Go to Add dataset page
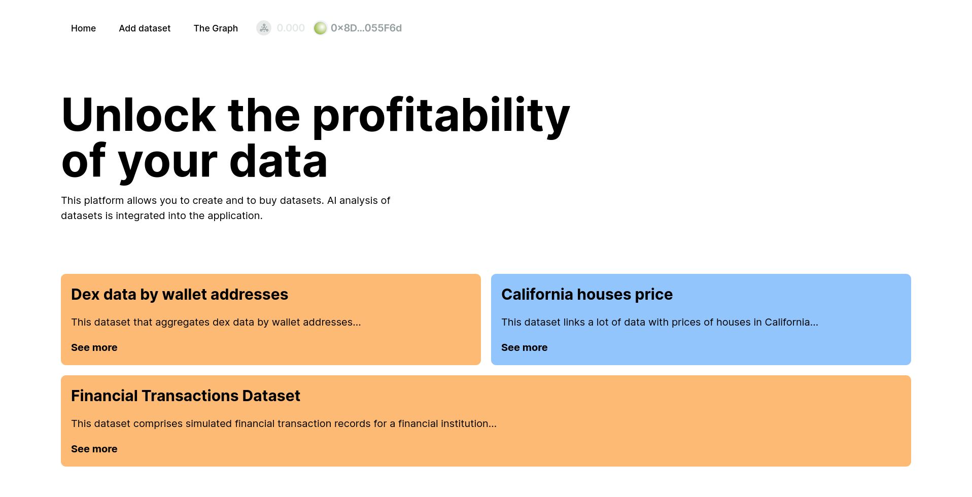Screen dimensions: 972x497 145,28
